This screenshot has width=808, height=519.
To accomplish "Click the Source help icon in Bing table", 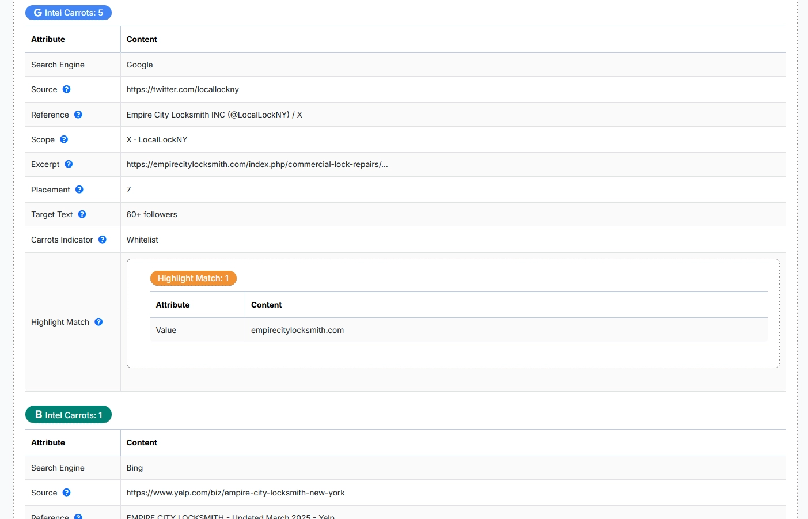I will click(x=66, y=493).
